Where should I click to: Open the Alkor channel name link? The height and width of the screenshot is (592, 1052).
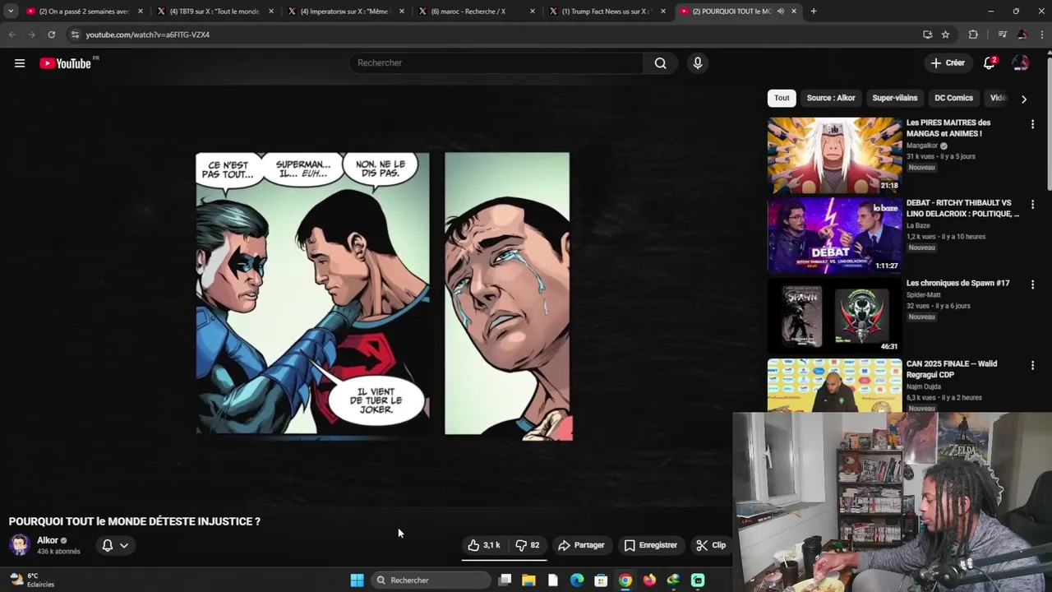click(x=48, y=540)
